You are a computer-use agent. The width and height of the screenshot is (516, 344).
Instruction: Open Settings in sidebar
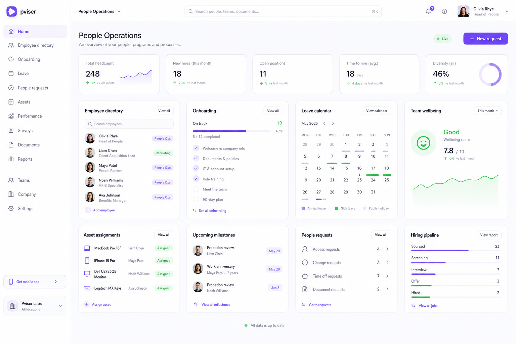(35, 209)
